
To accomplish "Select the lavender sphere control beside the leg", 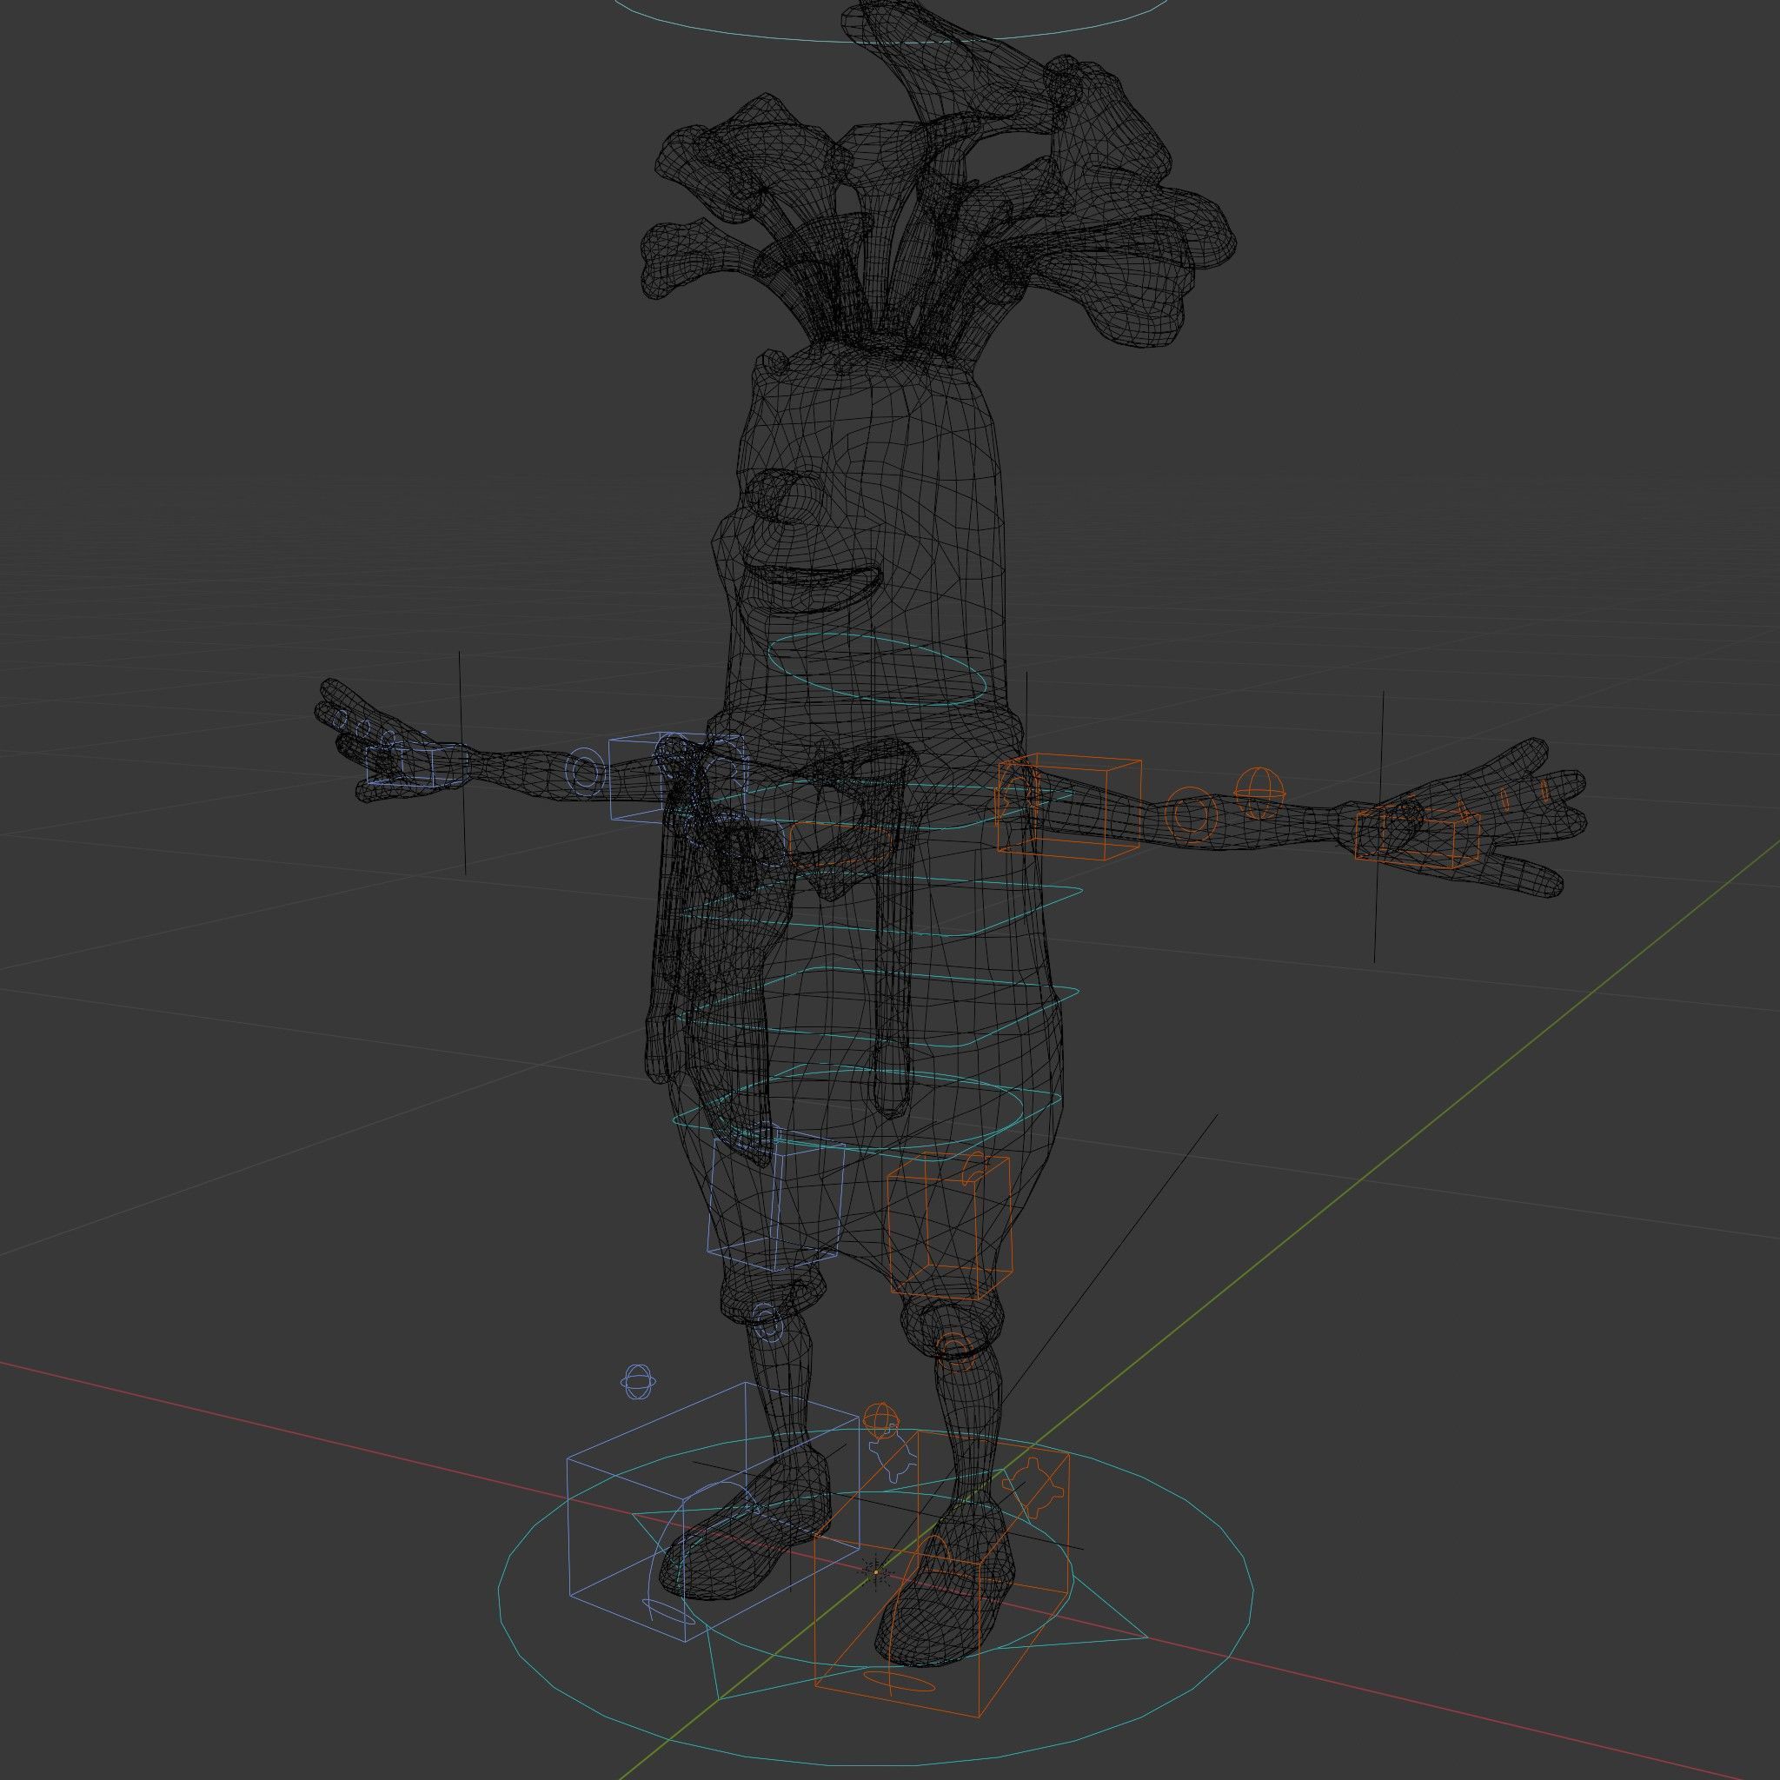I will tap(638, 1382).
